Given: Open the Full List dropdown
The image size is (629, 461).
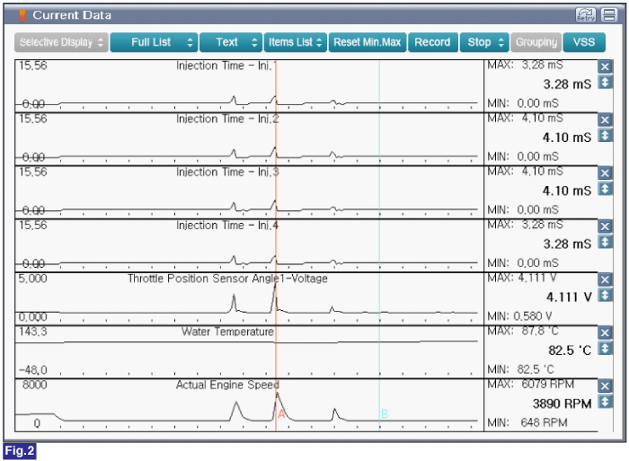Looking at the screenshot, I should coord(154,42).
